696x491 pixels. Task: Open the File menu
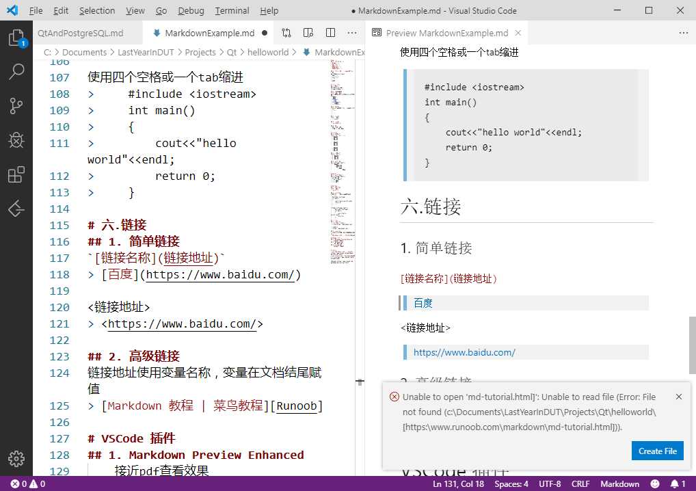pyautogui.click(x=36, y=11)
